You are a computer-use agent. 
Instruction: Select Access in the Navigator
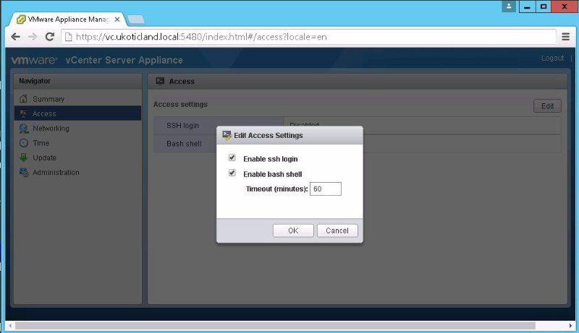(77, 113)
